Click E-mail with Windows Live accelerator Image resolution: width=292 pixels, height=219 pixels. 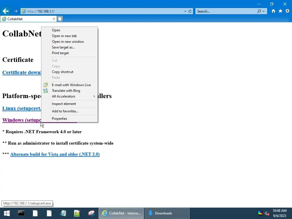click(69, 85)
